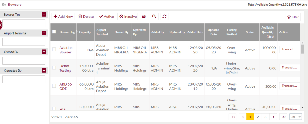Toggle the select-all checkbox in table header

(54, 32)
